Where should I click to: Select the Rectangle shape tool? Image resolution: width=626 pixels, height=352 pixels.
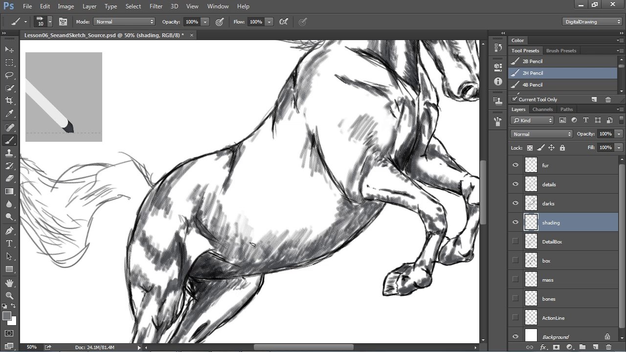(9, 269)
